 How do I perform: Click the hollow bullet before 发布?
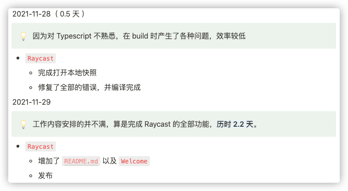[30, 176]
